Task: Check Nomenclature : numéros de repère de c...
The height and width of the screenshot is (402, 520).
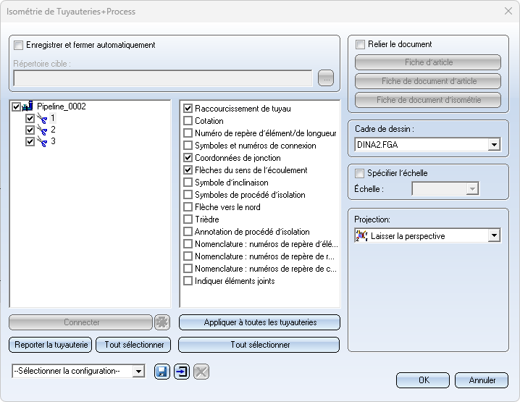Action: tap(188, 268)
